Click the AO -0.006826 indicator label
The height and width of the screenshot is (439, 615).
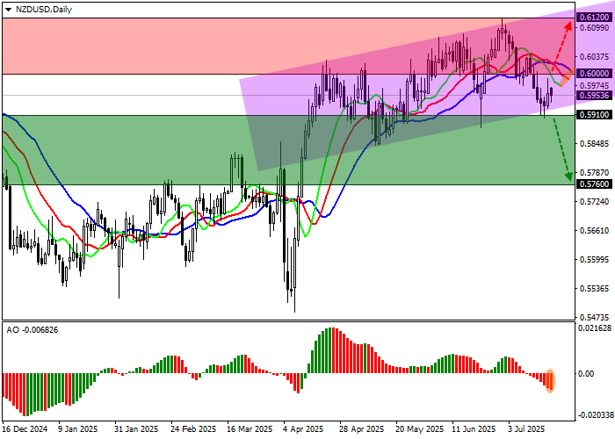(33, 330)
